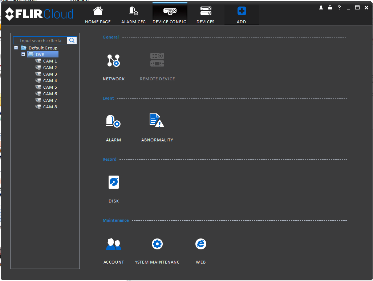Open the Remote Device settings icon

tap(157, 60)
